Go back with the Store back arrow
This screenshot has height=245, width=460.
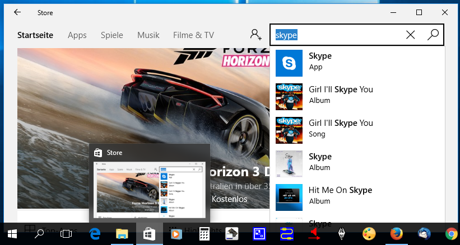coord(17,12)
